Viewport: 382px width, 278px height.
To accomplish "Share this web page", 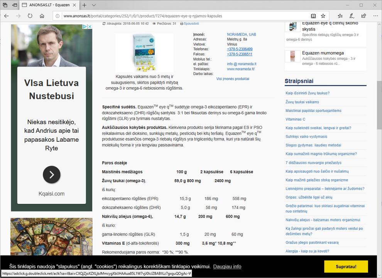I will (x=363, y=16).
